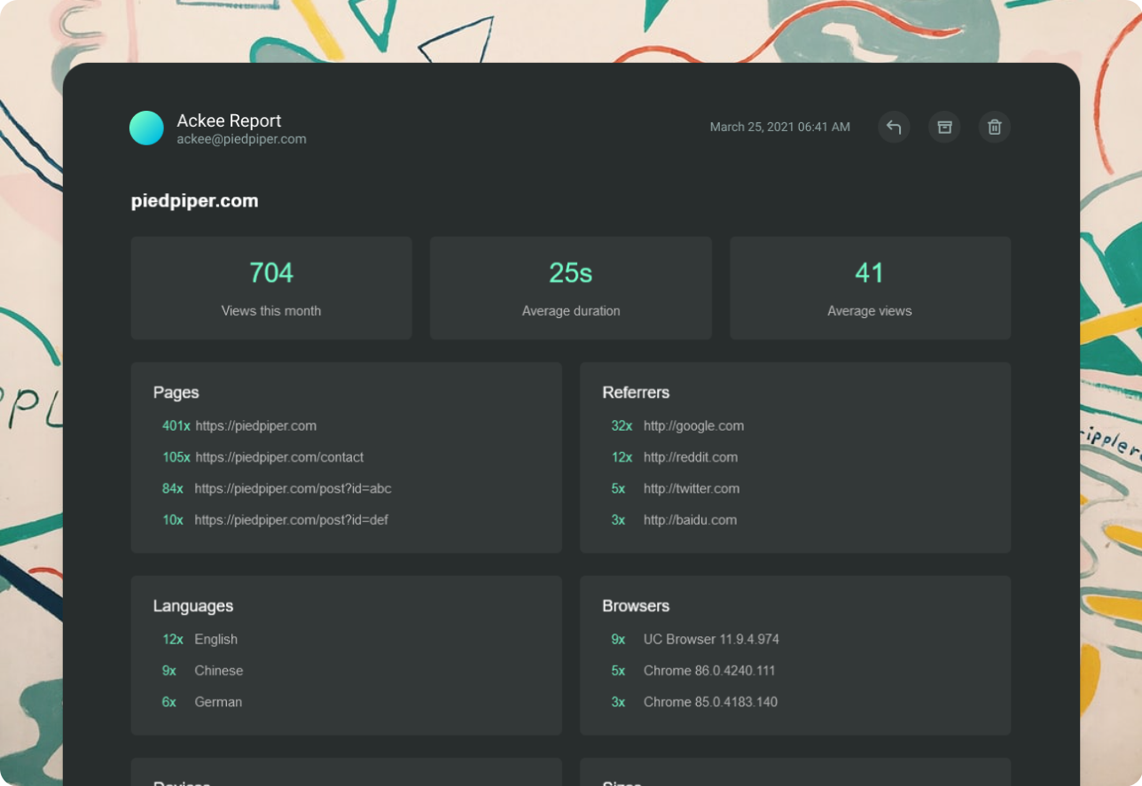Screen dimensions: 1142x786
Task: Click the piedpiper.com domain heading
Action: pyautogui.click(x=194, y=201)
